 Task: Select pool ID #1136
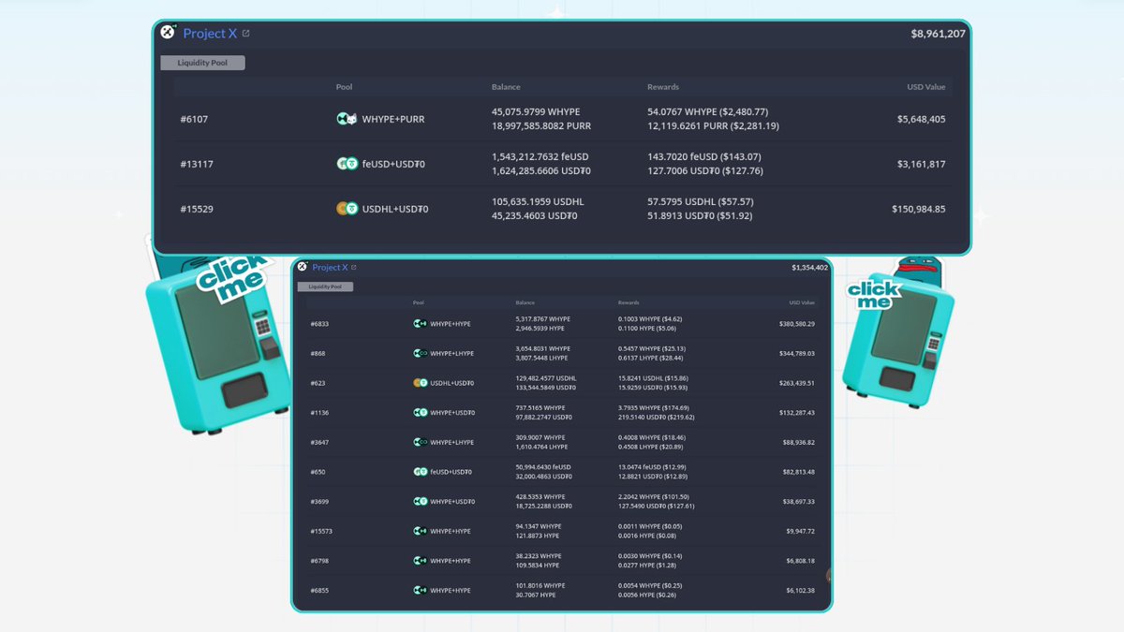coord(319,413)
